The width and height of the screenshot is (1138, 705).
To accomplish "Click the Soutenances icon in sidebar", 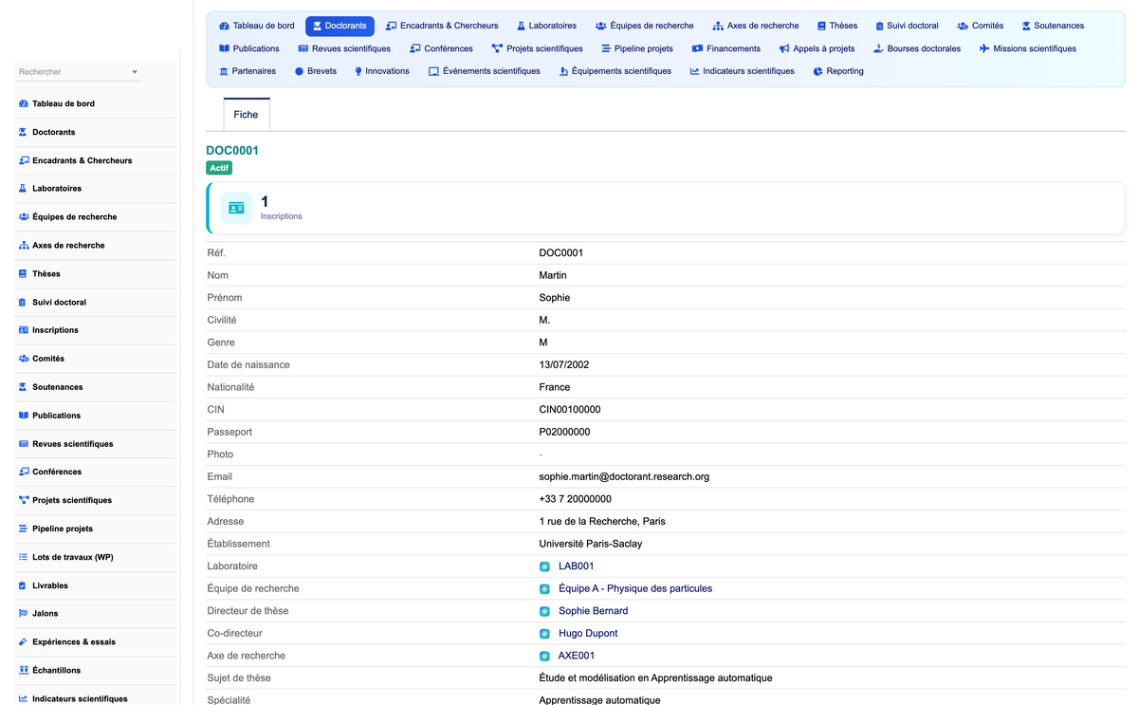I will (x=24, y=387).
